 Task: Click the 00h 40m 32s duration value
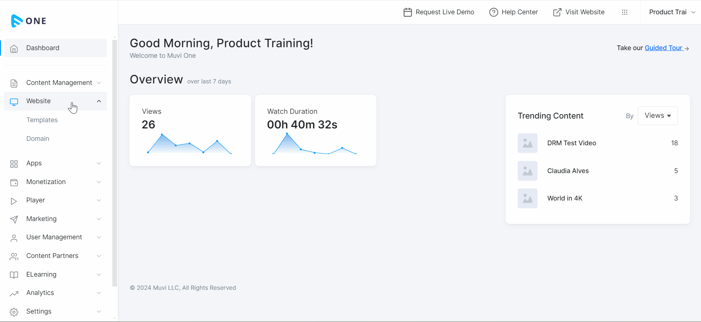pos(302,125)
